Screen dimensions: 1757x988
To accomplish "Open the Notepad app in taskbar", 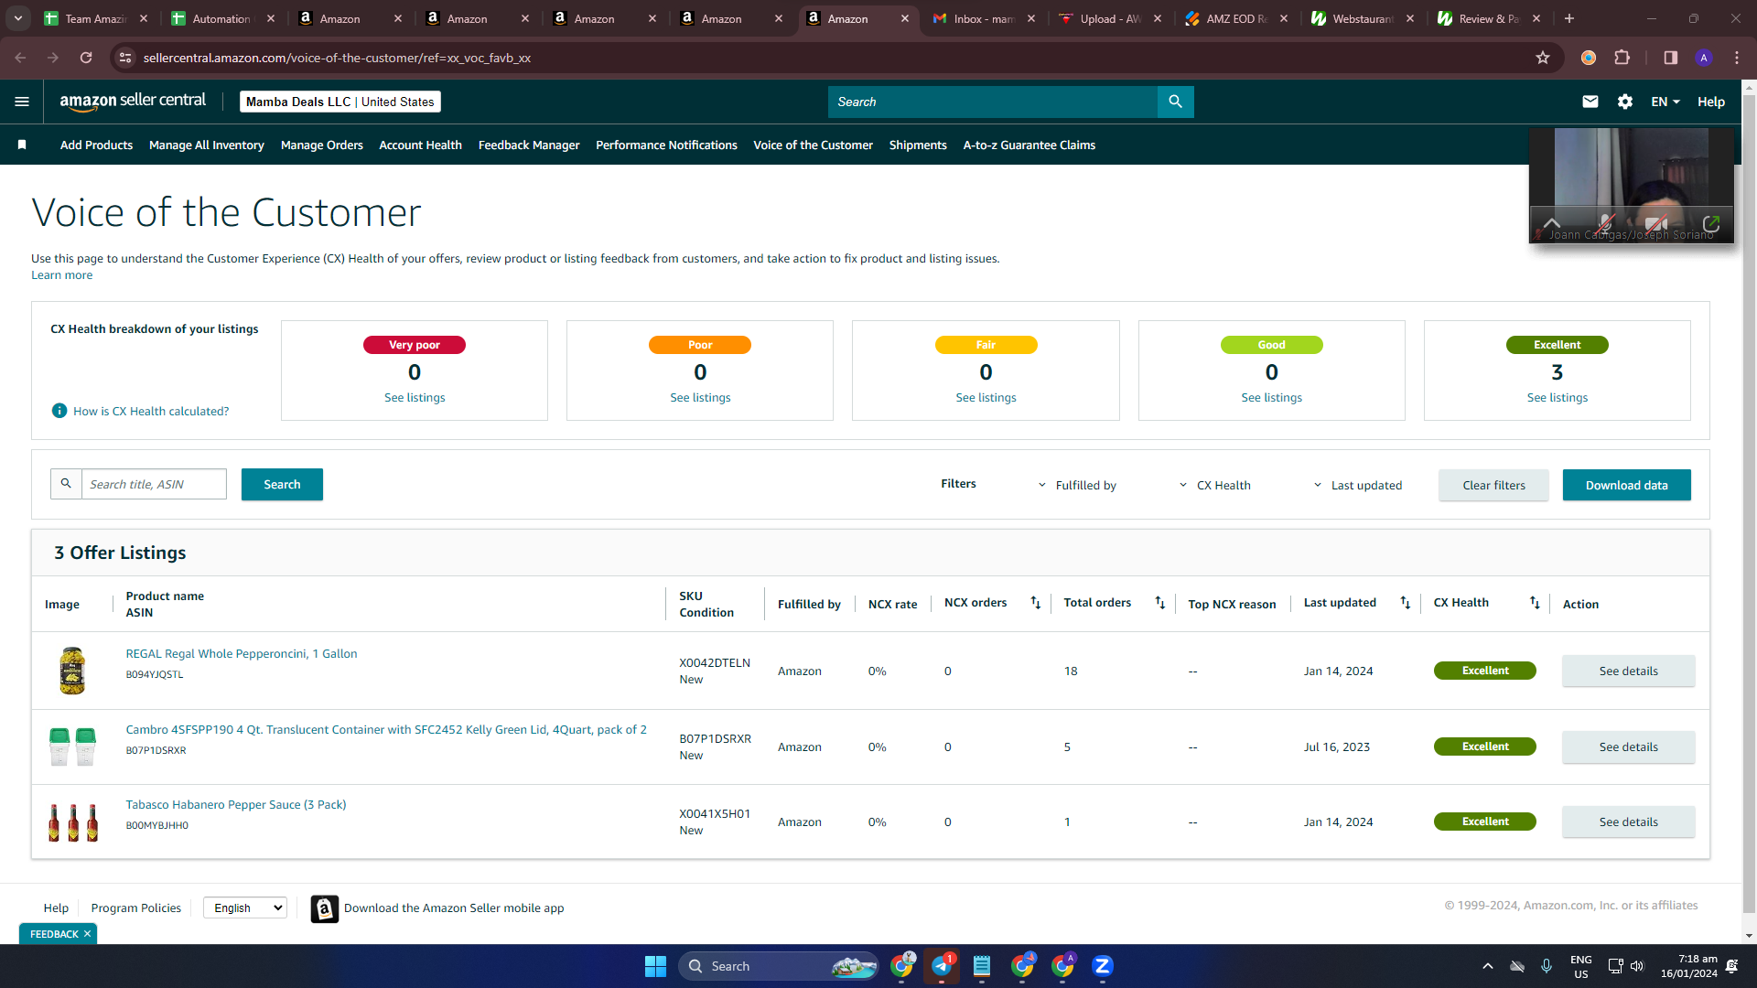I will coord(982,966).
